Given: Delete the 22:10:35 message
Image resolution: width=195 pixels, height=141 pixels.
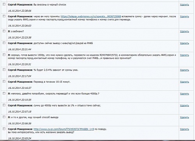Looking at the screenshot, I should click(x=184, y=94).
